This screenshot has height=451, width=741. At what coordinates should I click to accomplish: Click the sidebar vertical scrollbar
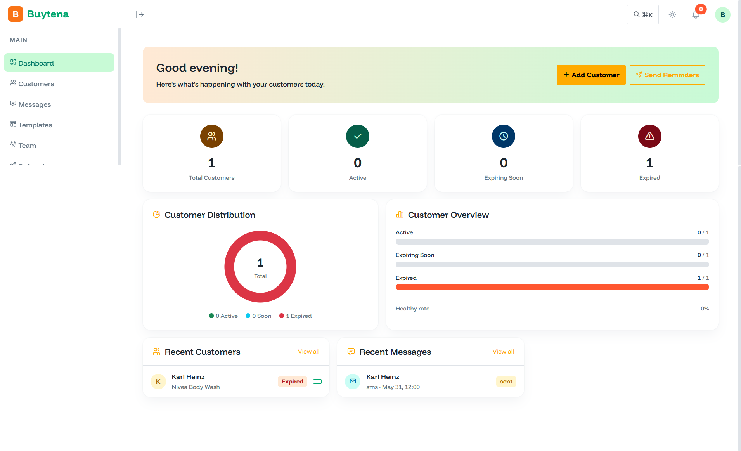pyautogui.click(x=119, y=96)
